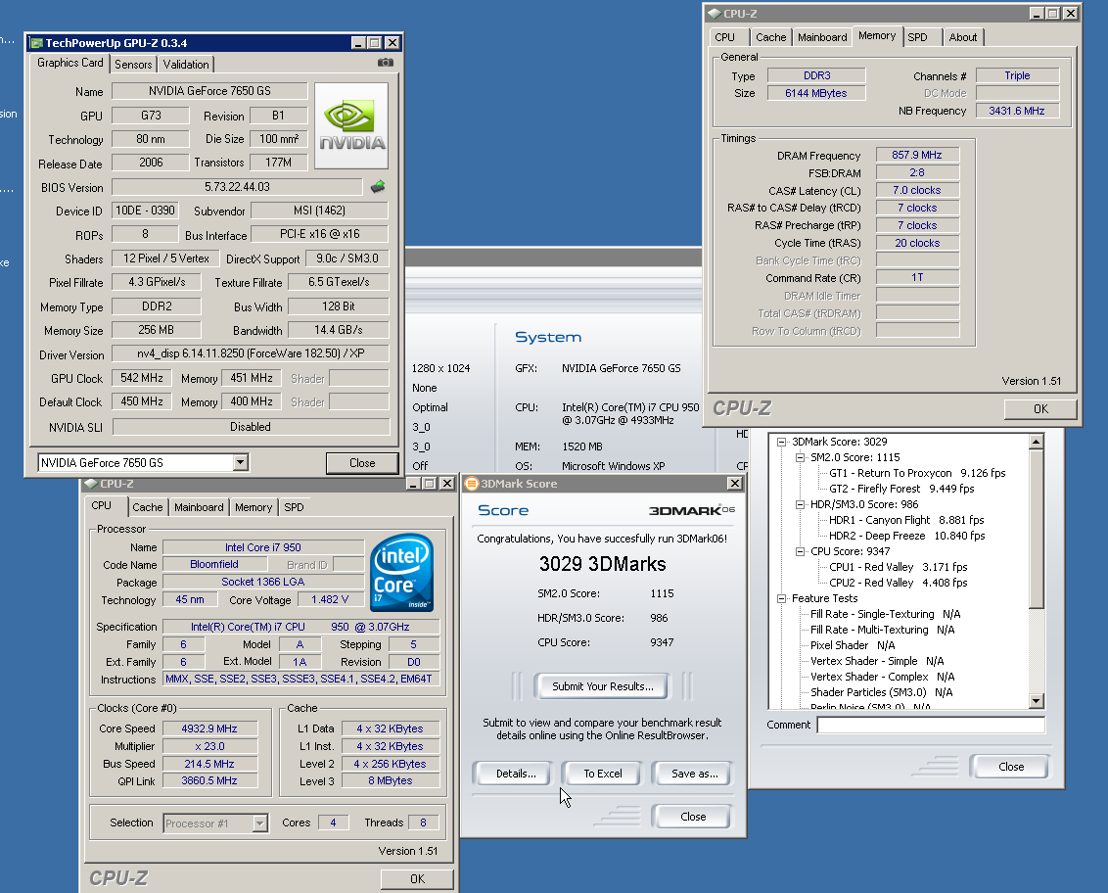Open the Processor #1 selection dropdown
The height and width of the screenshot is (893, 1108).
coord(260,823)
